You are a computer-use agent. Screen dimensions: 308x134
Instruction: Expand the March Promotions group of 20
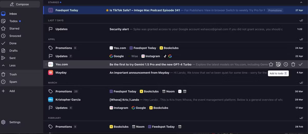pyautogui.click(x=176, y=92)
